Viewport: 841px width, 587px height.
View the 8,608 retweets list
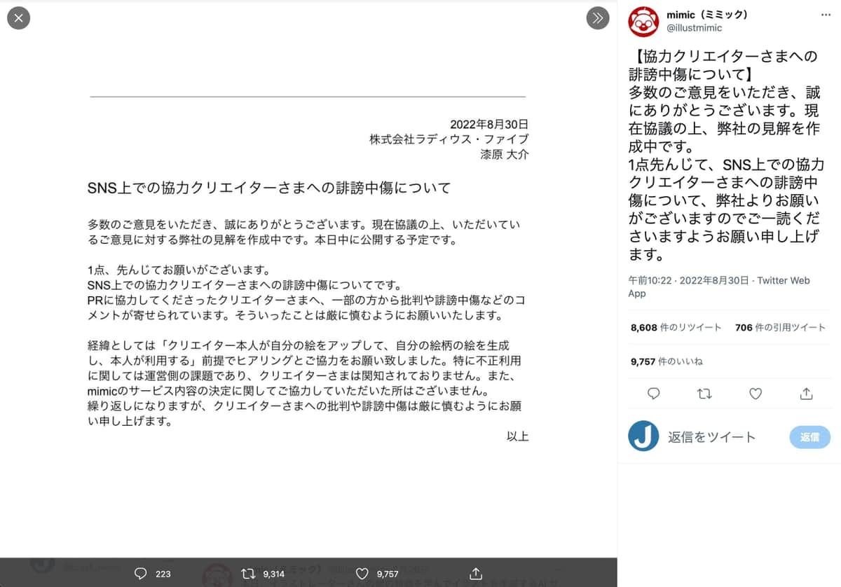coord(676,327)
